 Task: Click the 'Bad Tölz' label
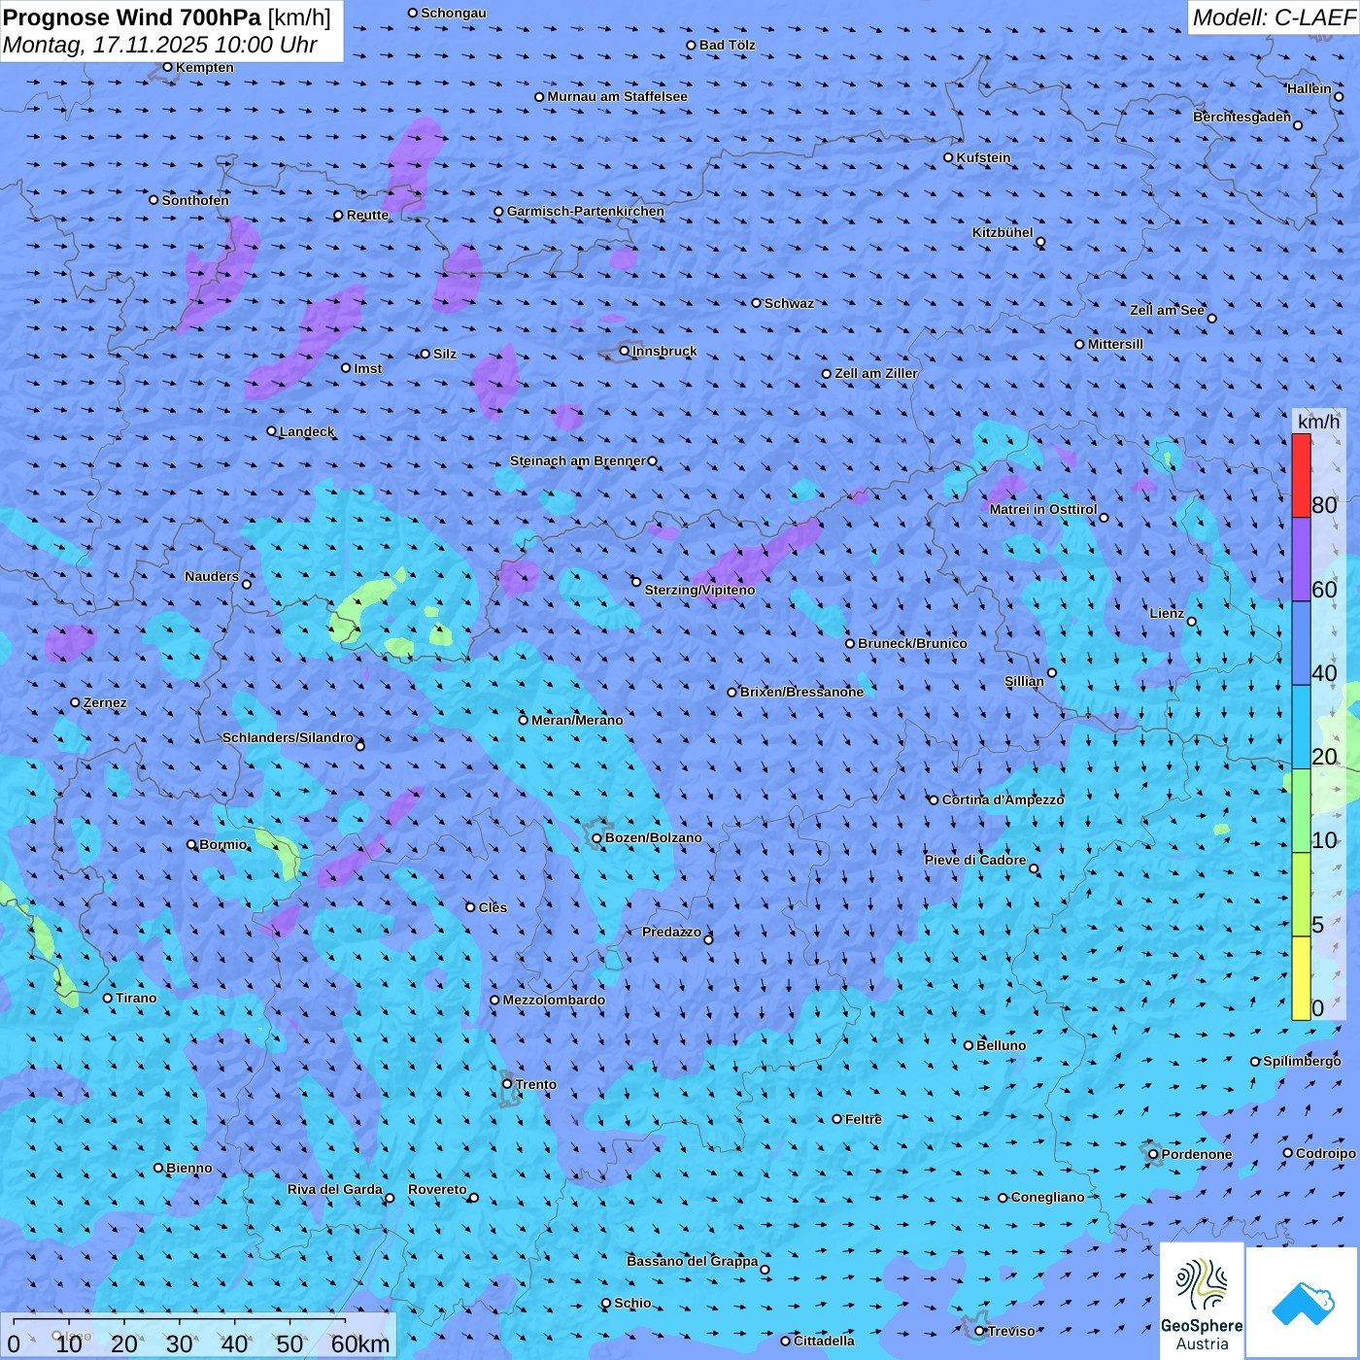click(727, 45)
